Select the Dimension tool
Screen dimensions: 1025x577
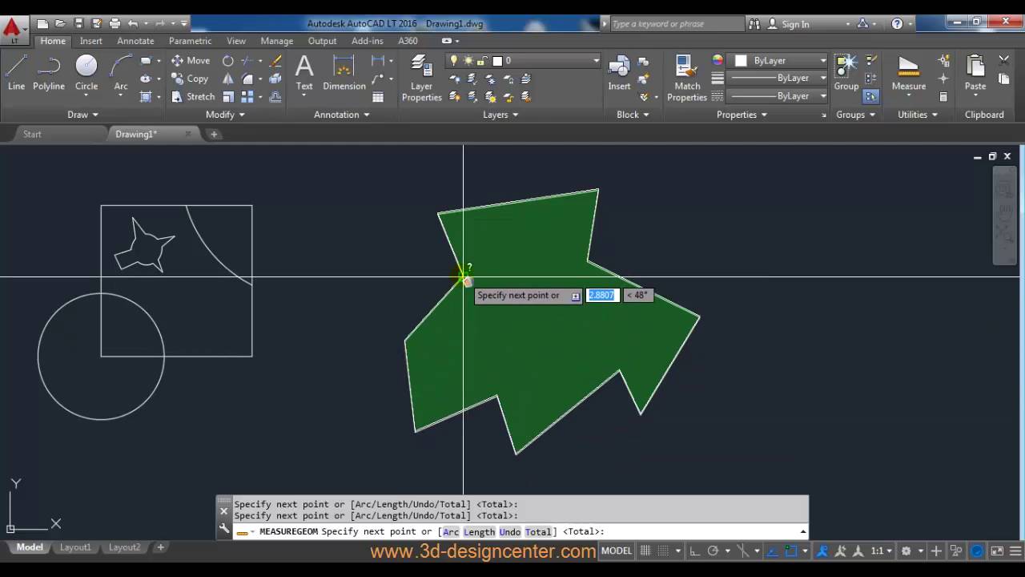pyautogui.click(x=344, y=72)
